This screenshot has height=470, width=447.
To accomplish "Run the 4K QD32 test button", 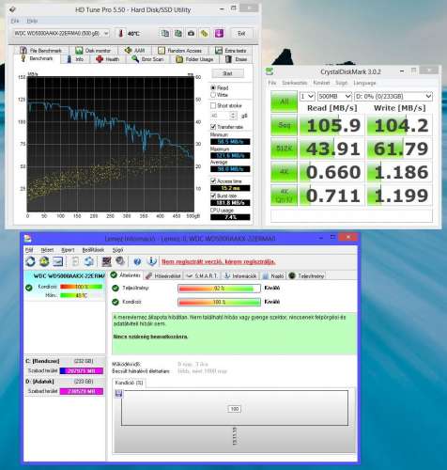I will 284,196.
